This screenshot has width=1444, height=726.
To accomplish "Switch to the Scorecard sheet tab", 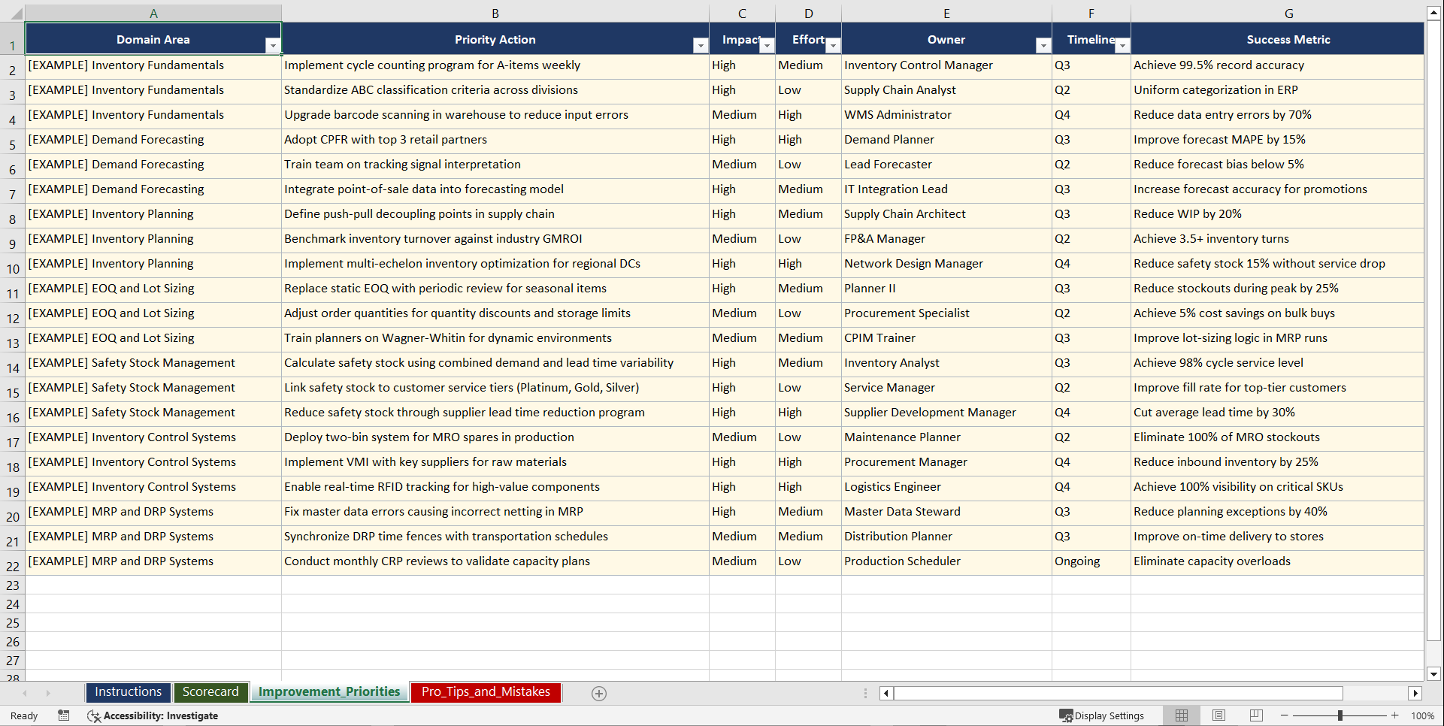I will tap(211, 692).
